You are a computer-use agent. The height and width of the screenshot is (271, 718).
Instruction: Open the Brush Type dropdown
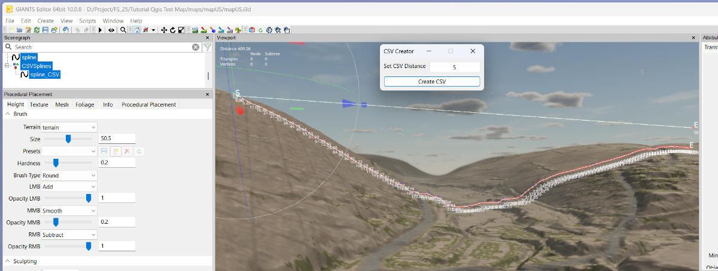[x=68, y=175]
